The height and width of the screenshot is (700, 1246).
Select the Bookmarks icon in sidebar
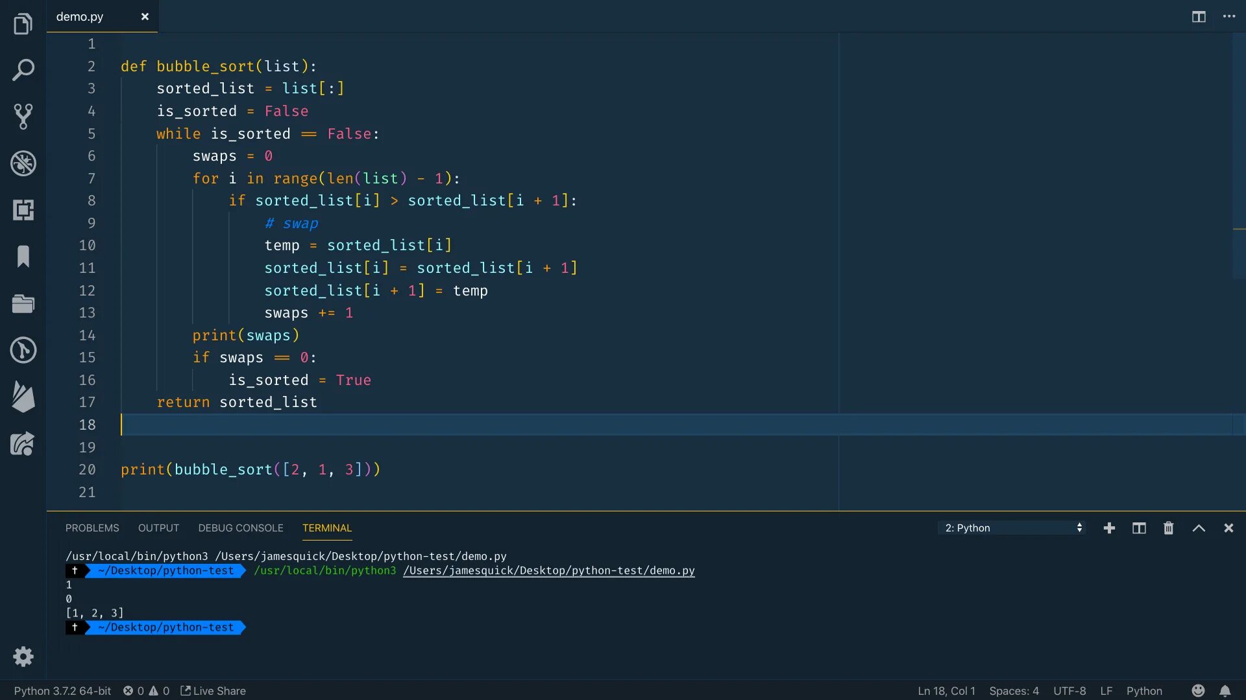[23, 257]
